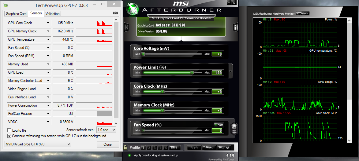Click the Core Voltage slider handle
This screenshot has height=161, width=359.
(x=143, y=54)
